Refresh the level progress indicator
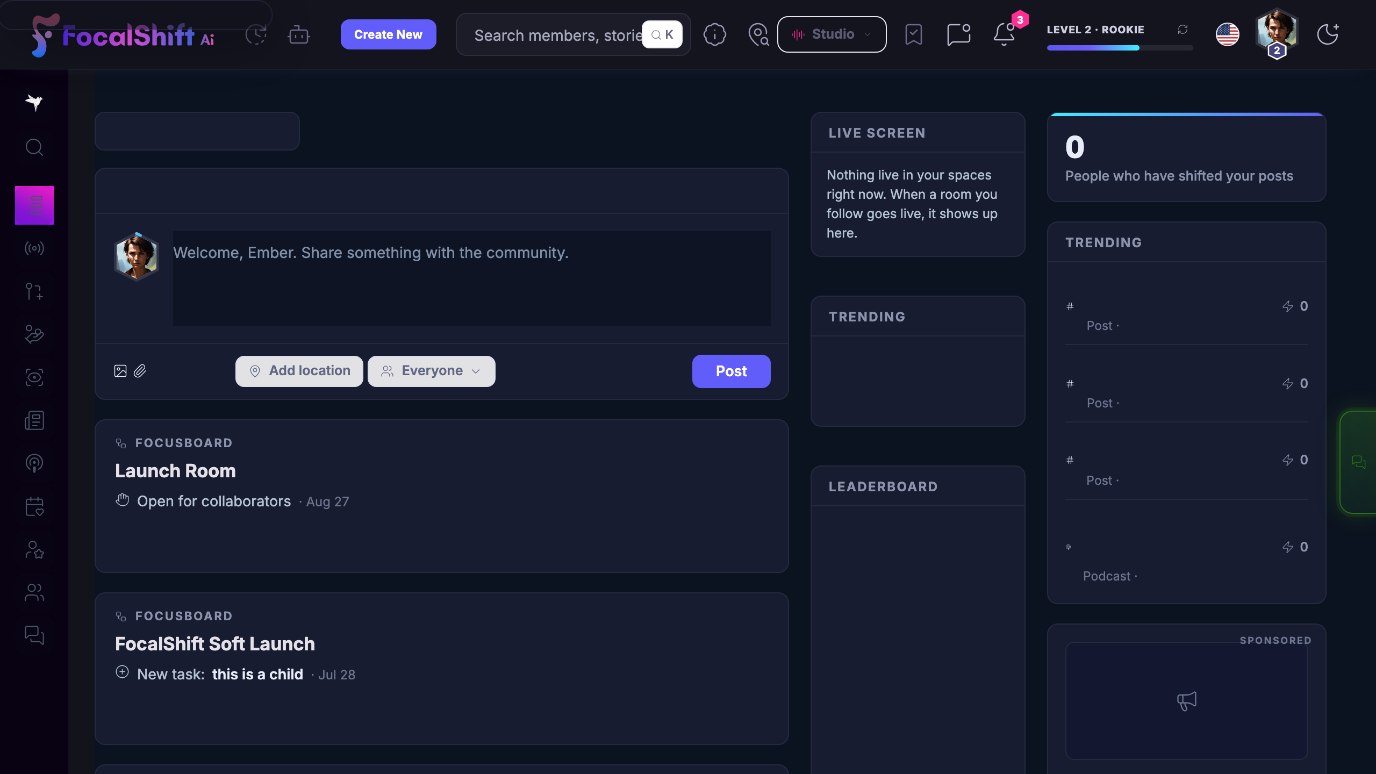 click(x=1182, y=29)
